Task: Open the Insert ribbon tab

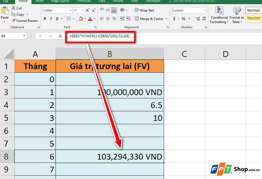Action: pos(39,1)
